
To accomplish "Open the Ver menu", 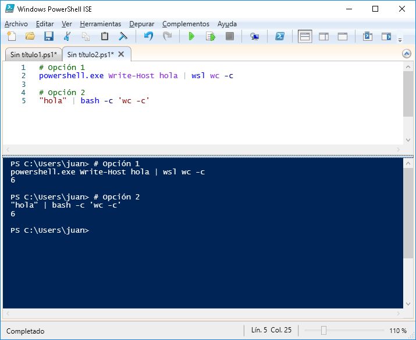I will point(66,24).
